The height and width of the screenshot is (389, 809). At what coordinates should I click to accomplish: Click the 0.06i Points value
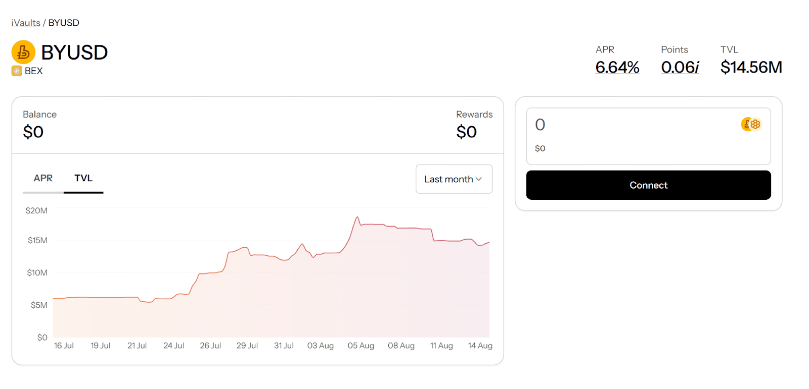[x=680, y=67]
